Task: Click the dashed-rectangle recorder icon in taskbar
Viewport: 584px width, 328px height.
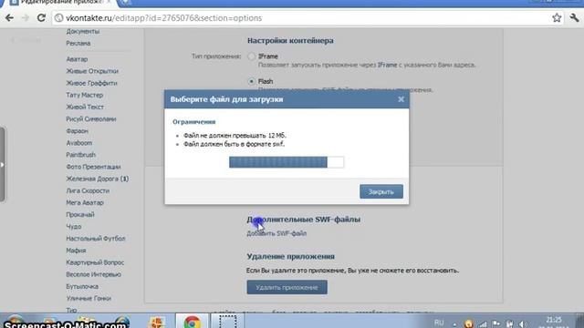Action: pyautogui.click(x=227, y=322)
